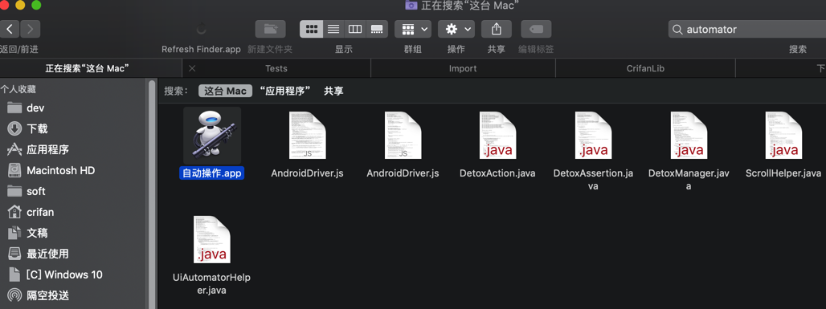Open the share button menu

pos(497,29)
